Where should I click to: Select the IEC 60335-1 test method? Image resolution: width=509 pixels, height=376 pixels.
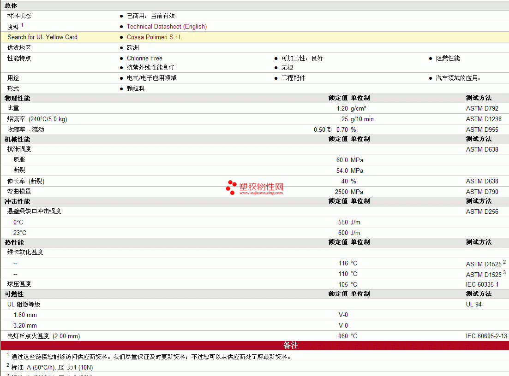[x=482, y=285]
